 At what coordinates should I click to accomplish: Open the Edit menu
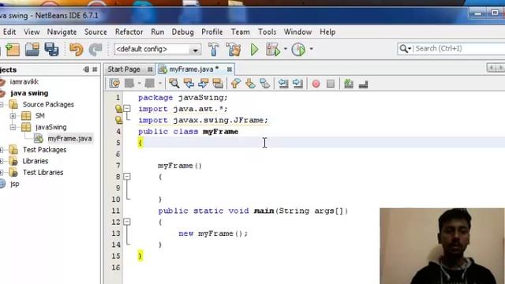(9, 32)
